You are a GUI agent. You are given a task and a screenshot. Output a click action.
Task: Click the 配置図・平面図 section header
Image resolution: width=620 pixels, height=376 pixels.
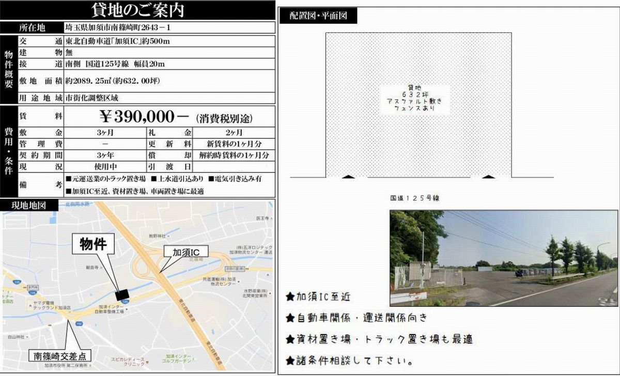(x=318, y=15)
